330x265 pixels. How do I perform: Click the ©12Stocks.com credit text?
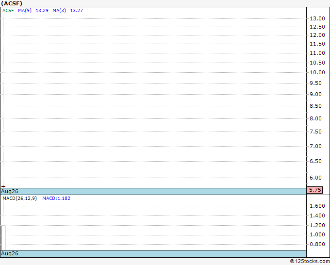310,262
